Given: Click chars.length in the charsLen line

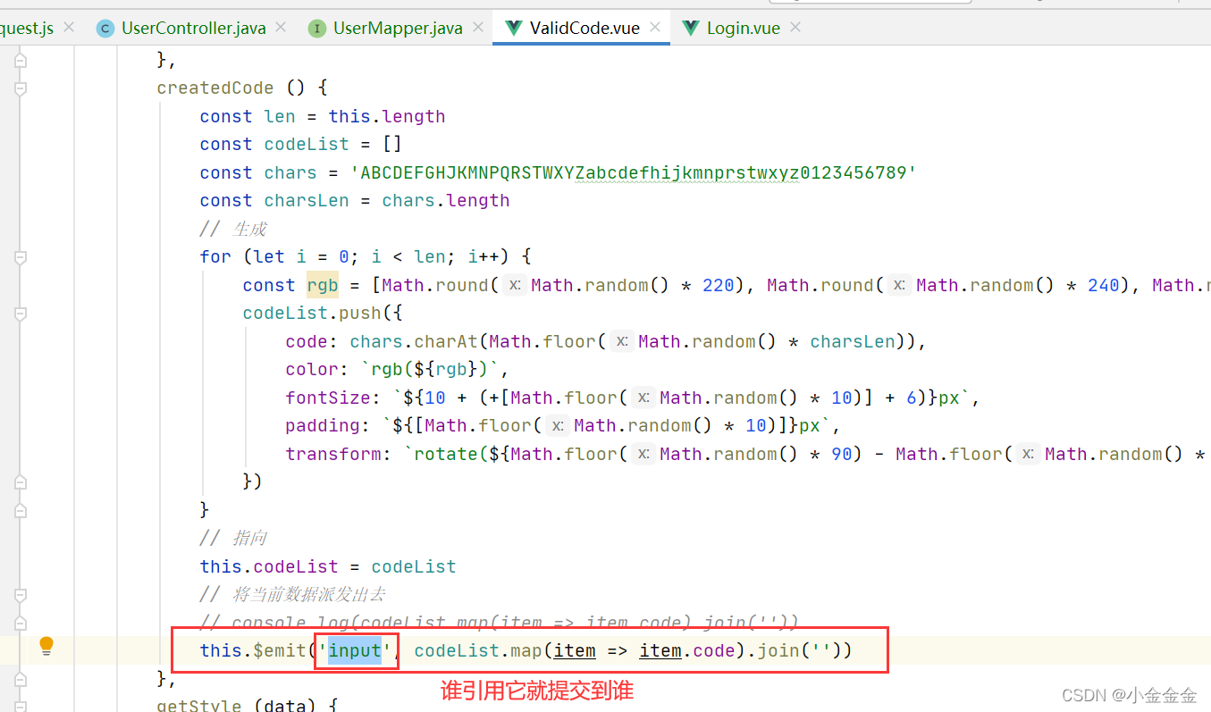Looking at the screenshot, I should 445,200.
